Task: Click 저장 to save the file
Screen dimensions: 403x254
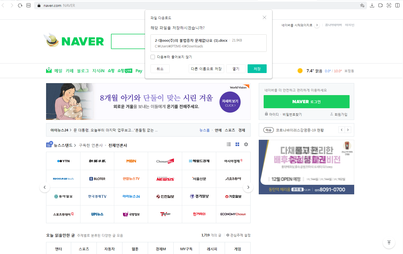Action: tap(257, 69)
